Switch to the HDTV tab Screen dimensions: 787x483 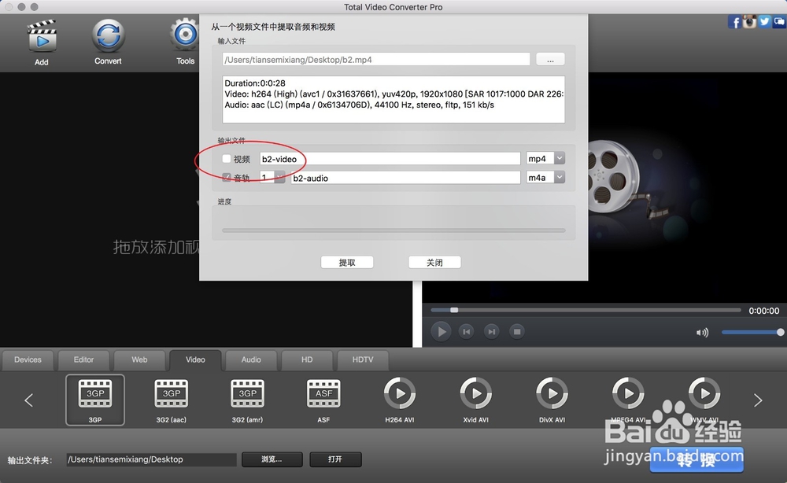pyautogui.click(x=362, y=359)
